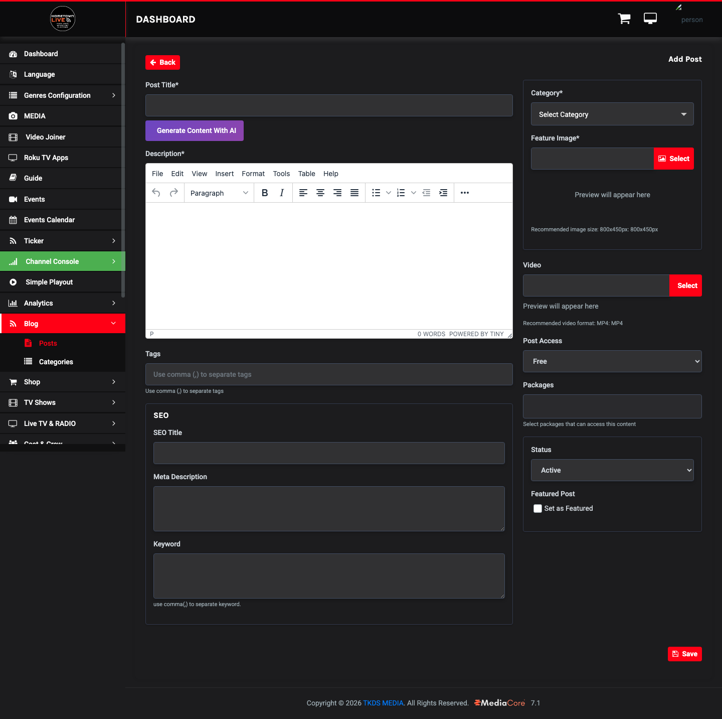The width and height of the screenshot is (722, 719).
Task: Save the post
Action: pos(685,654)
